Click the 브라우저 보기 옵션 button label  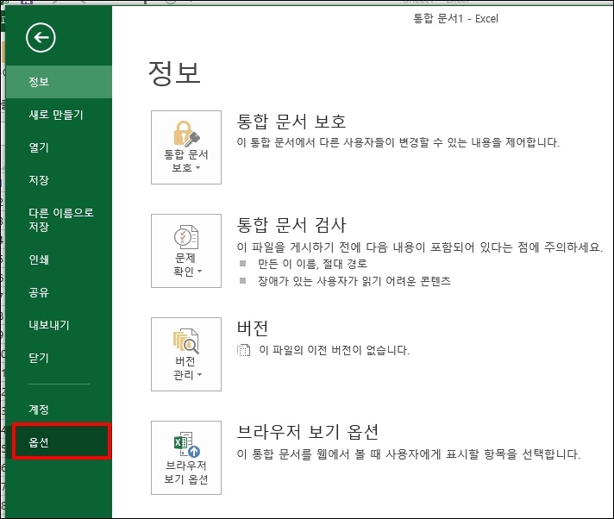[x=186, y=472]
